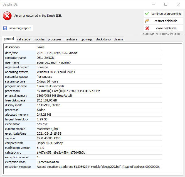
Task: Open the modules tab
Action: point(39,39)
